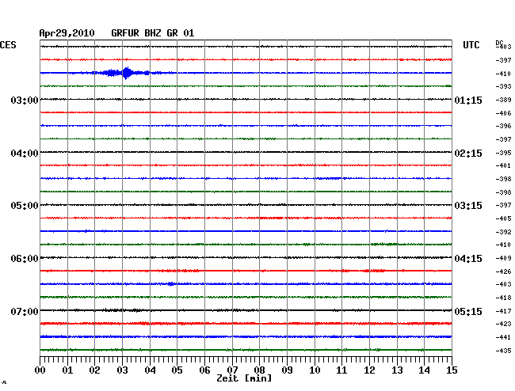Screen dimensions: 515x391
Task: Click the DC offset value -409
Action: (x=503, y=258)
